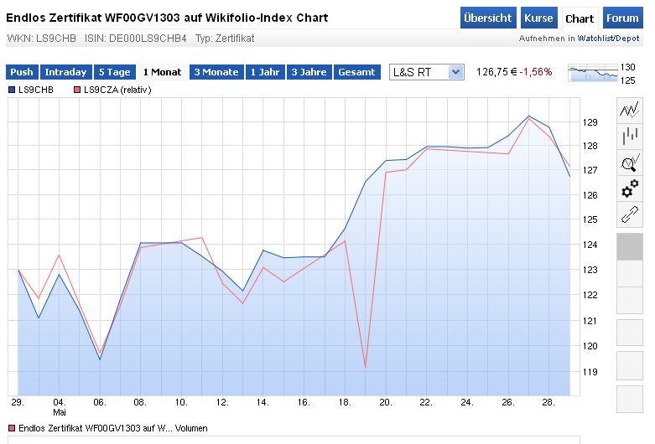Click the 119 y-axis label
Screen dimensions: 655x444
590,372
